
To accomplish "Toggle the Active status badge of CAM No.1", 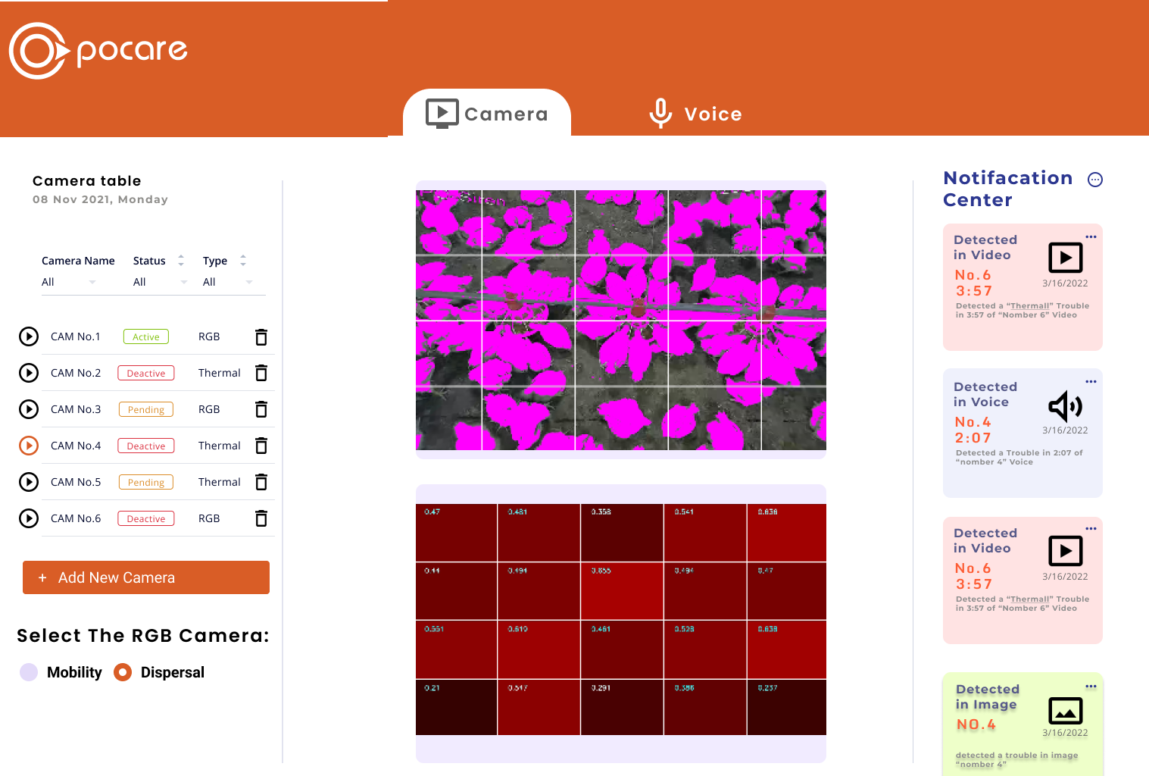I will pyautogui.click(x=146, y=337).
